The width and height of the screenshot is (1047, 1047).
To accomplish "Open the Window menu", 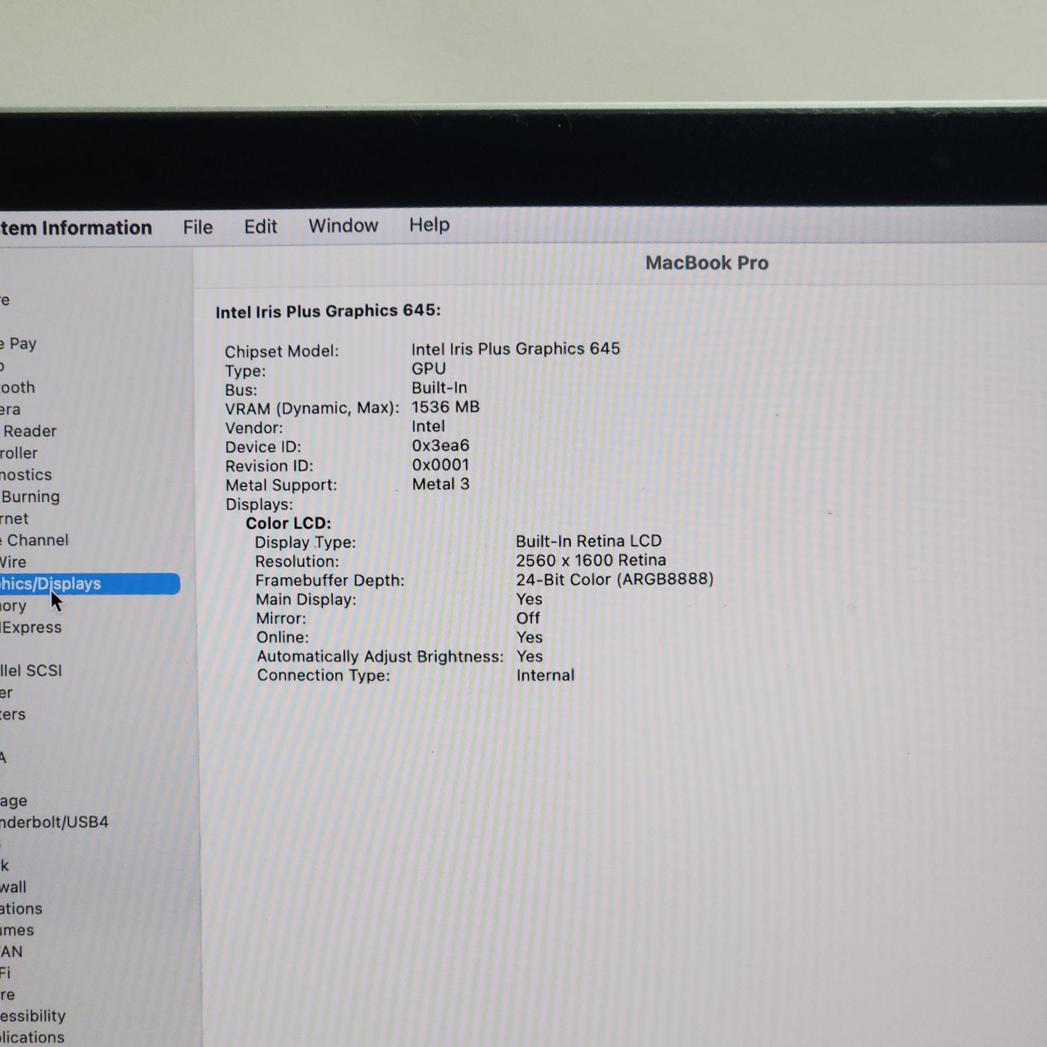I will coord(343,226).
